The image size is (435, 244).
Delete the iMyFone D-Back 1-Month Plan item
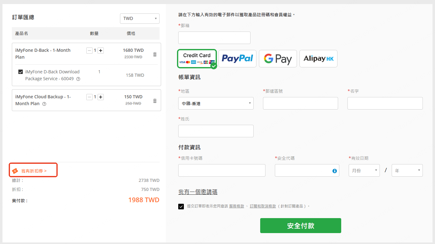pyautogui.click(x=155, y=54)
